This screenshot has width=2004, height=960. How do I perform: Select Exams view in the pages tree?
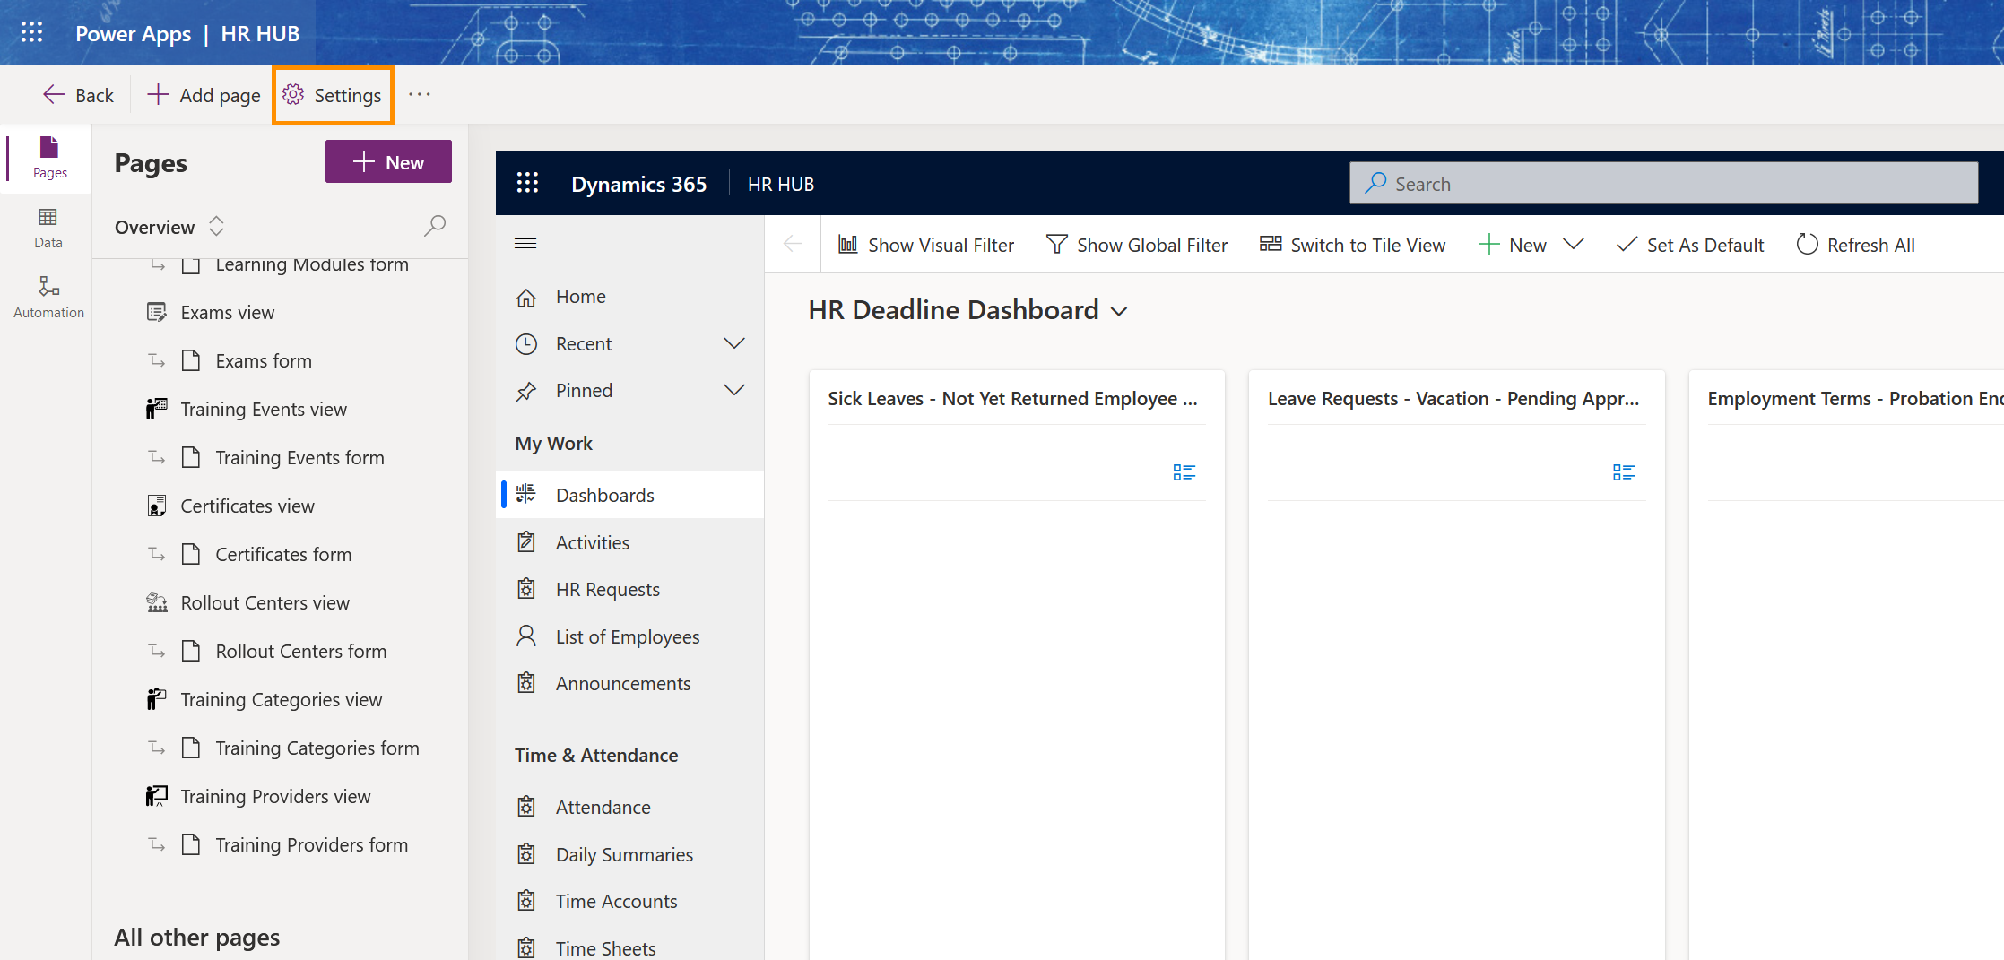tap(227, 313)
